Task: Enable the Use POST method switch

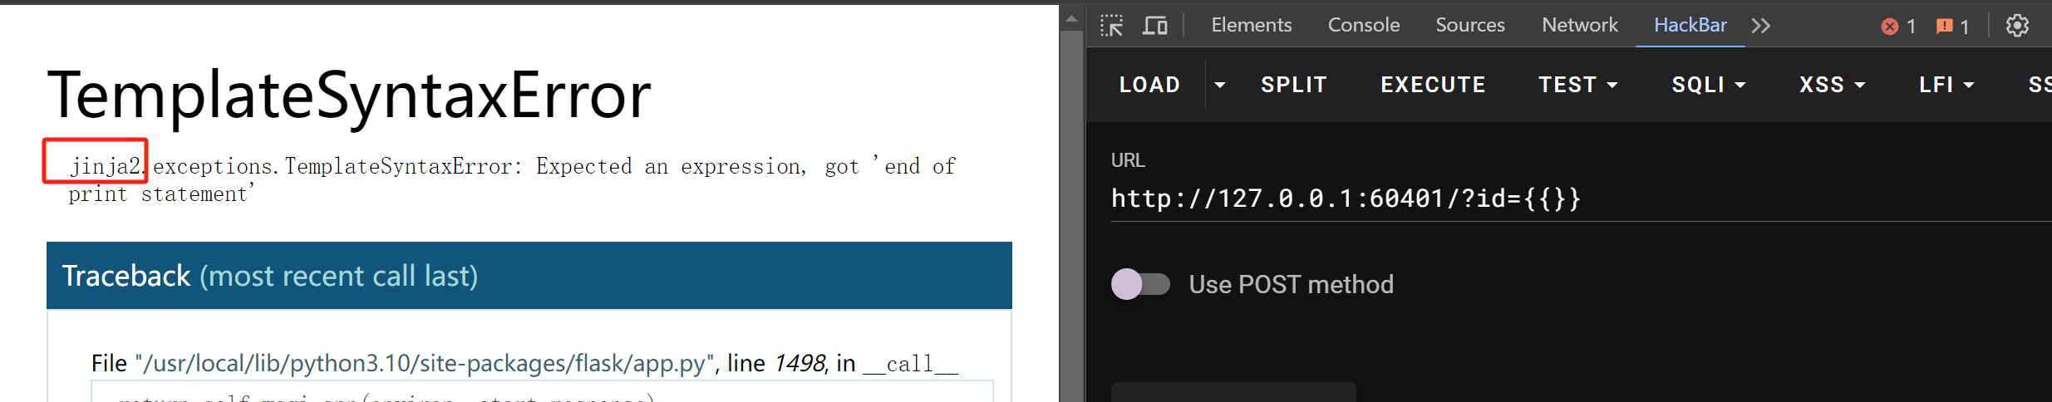Action: coord(1140,284)
